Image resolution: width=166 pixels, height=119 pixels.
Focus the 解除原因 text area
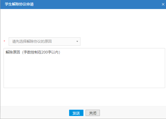point(84,68)
